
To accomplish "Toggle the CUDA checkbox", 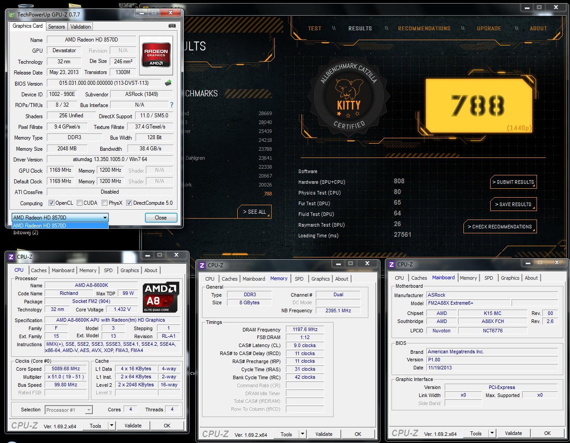I will click(79, 203).
